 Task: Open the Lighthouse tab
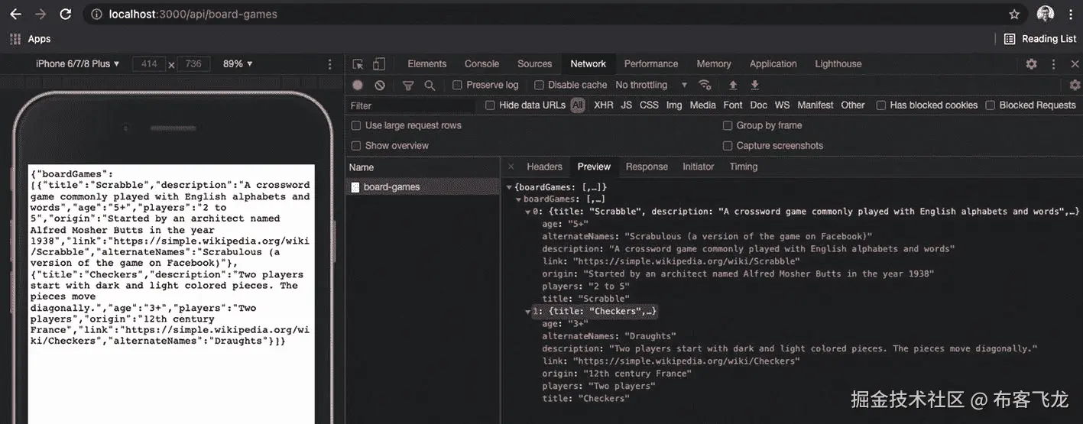(838, 64)
